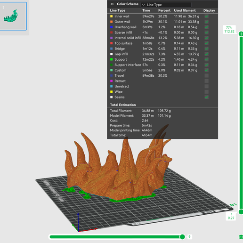Click the horizontal move slider handle
Image resolution: width=243 pixels, height=243 pixels.
[182, 237]
